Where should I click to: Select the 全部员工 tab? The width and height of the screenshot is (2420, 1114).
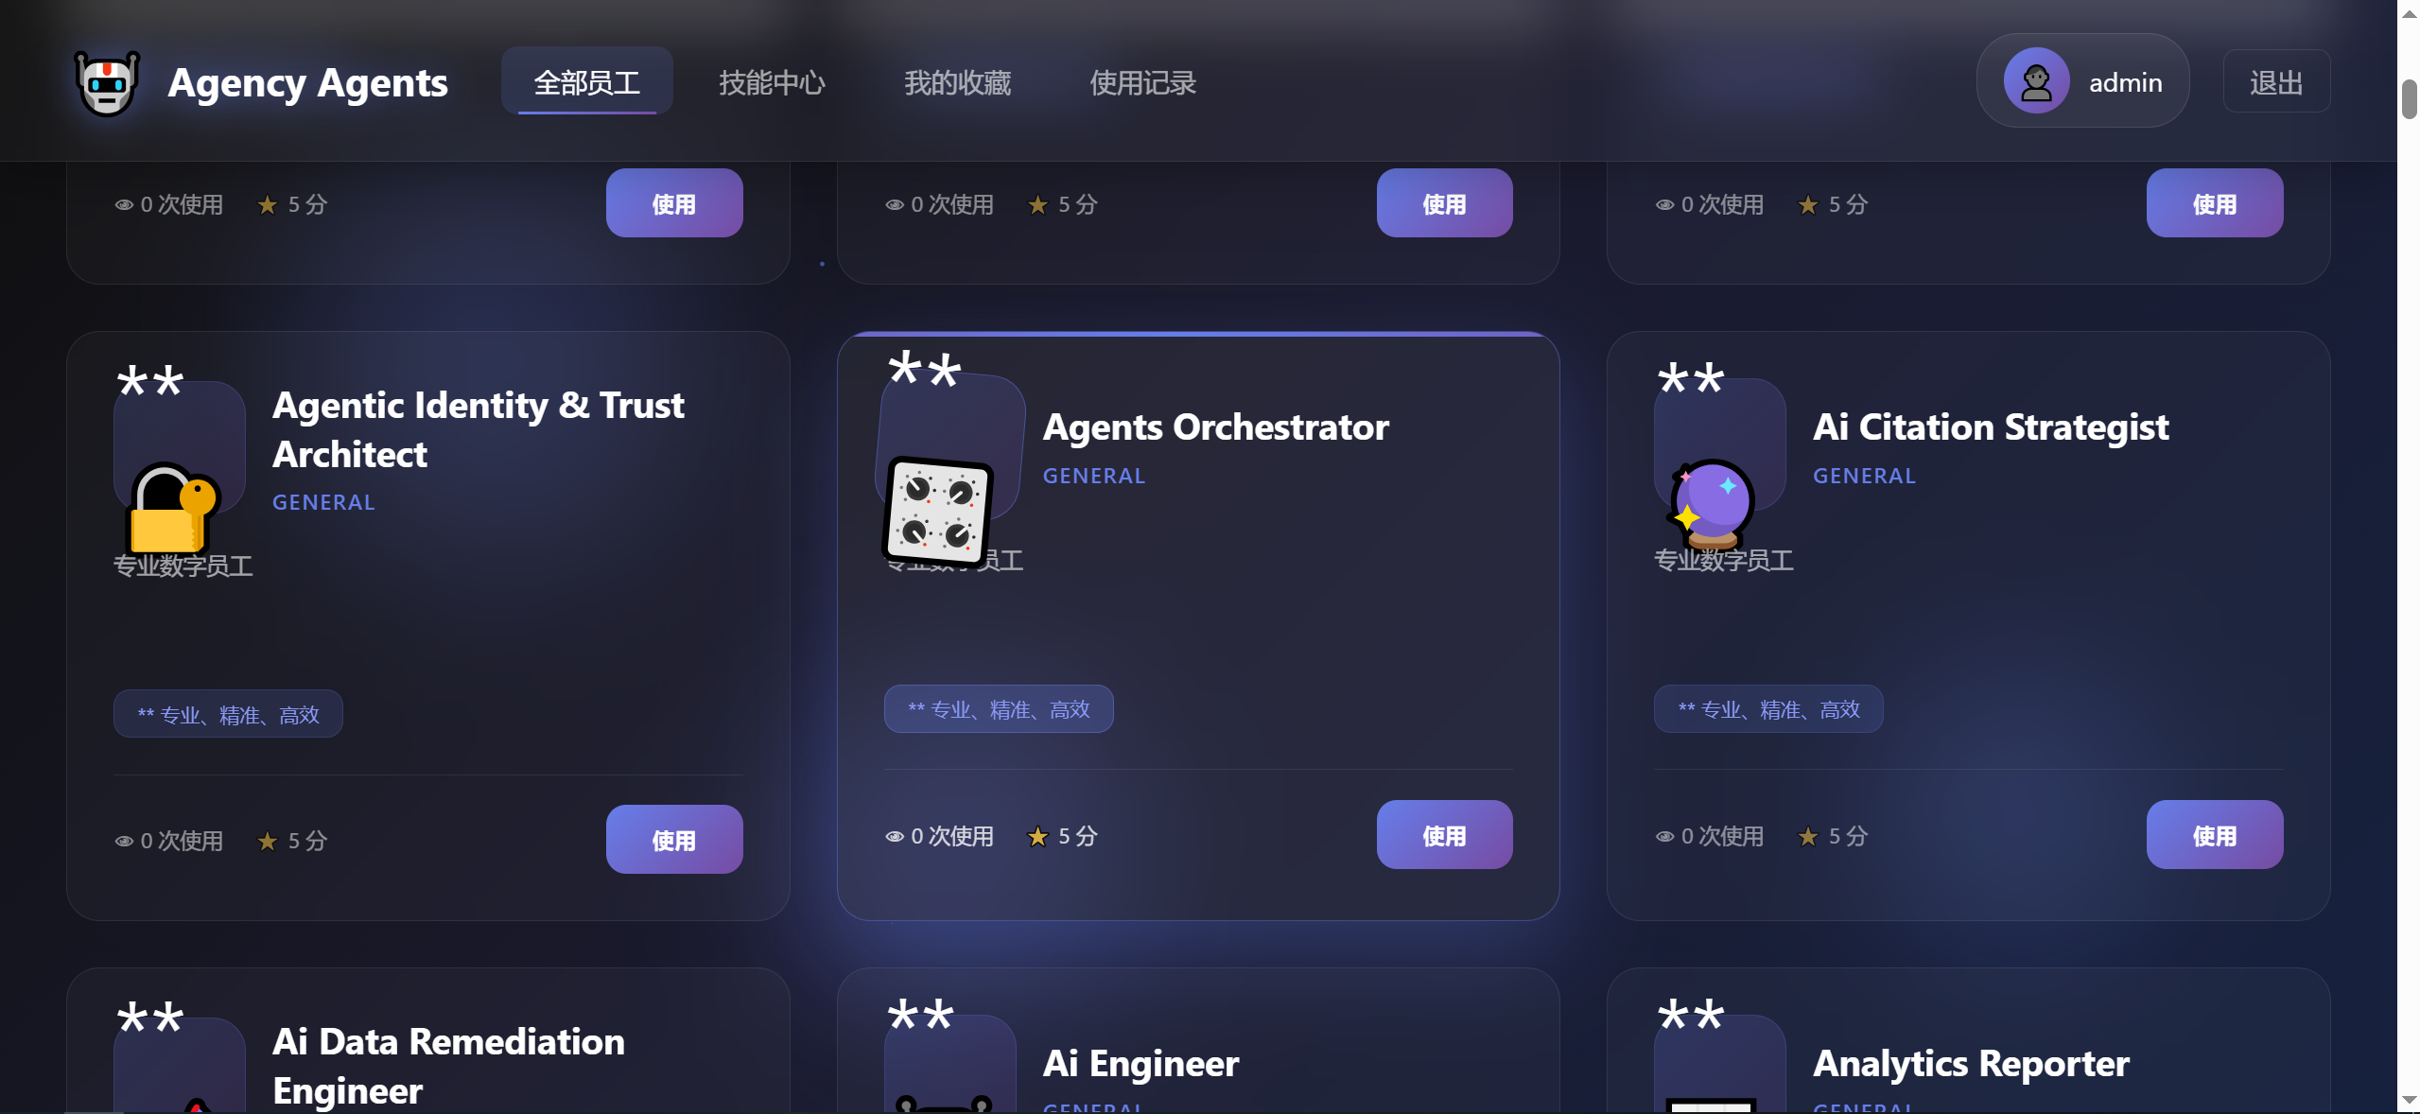[587, 82]
